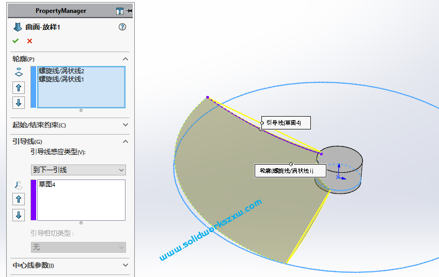The width and height of the screenshot is (439, 277).
Task: Click the 引导相切类型 label
Action: [52, 233]
